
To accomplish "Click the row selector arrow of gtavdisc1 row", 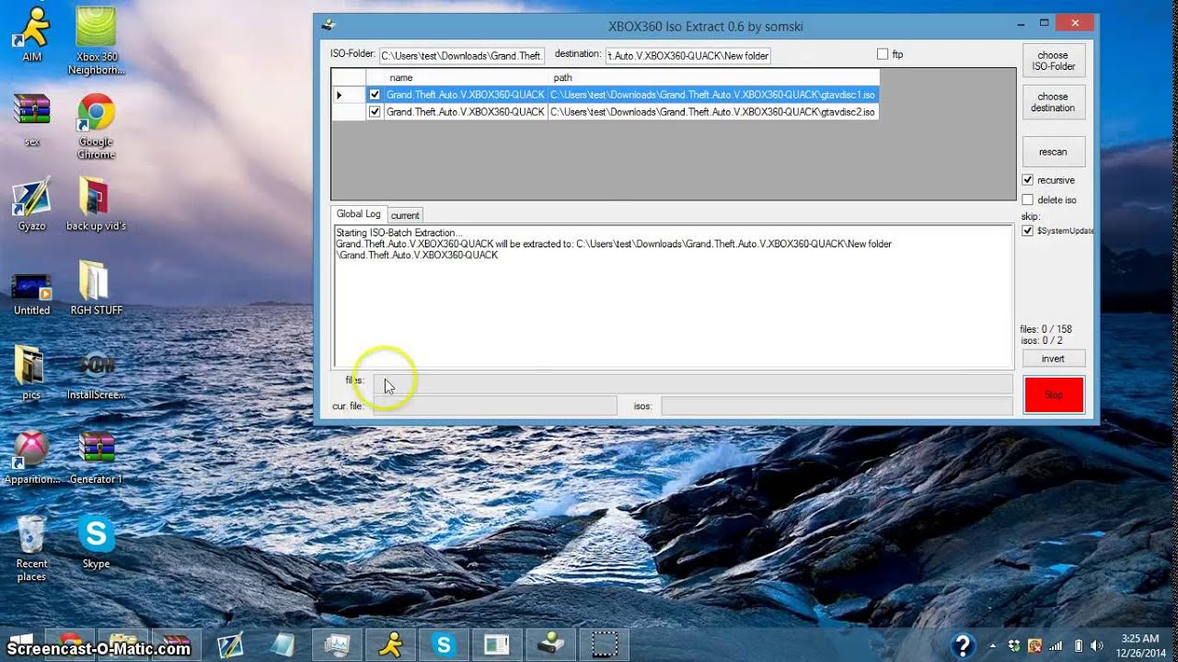I will [348, 95].
